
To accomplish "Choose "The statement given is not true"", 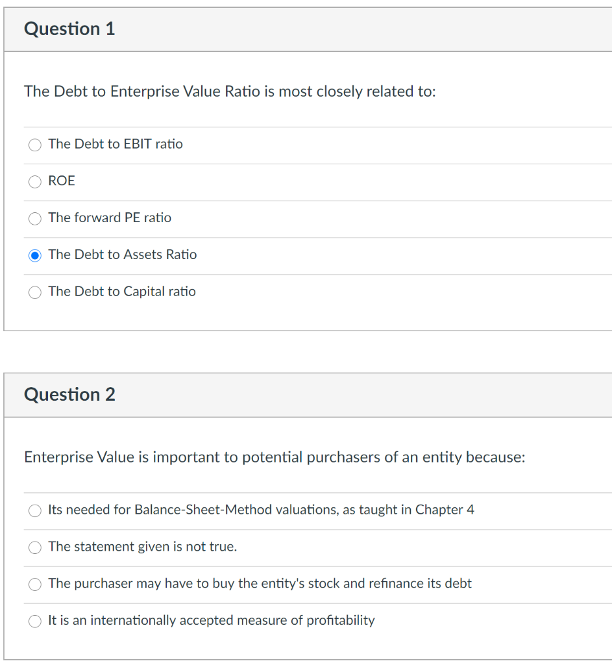I will pos(34,547).
